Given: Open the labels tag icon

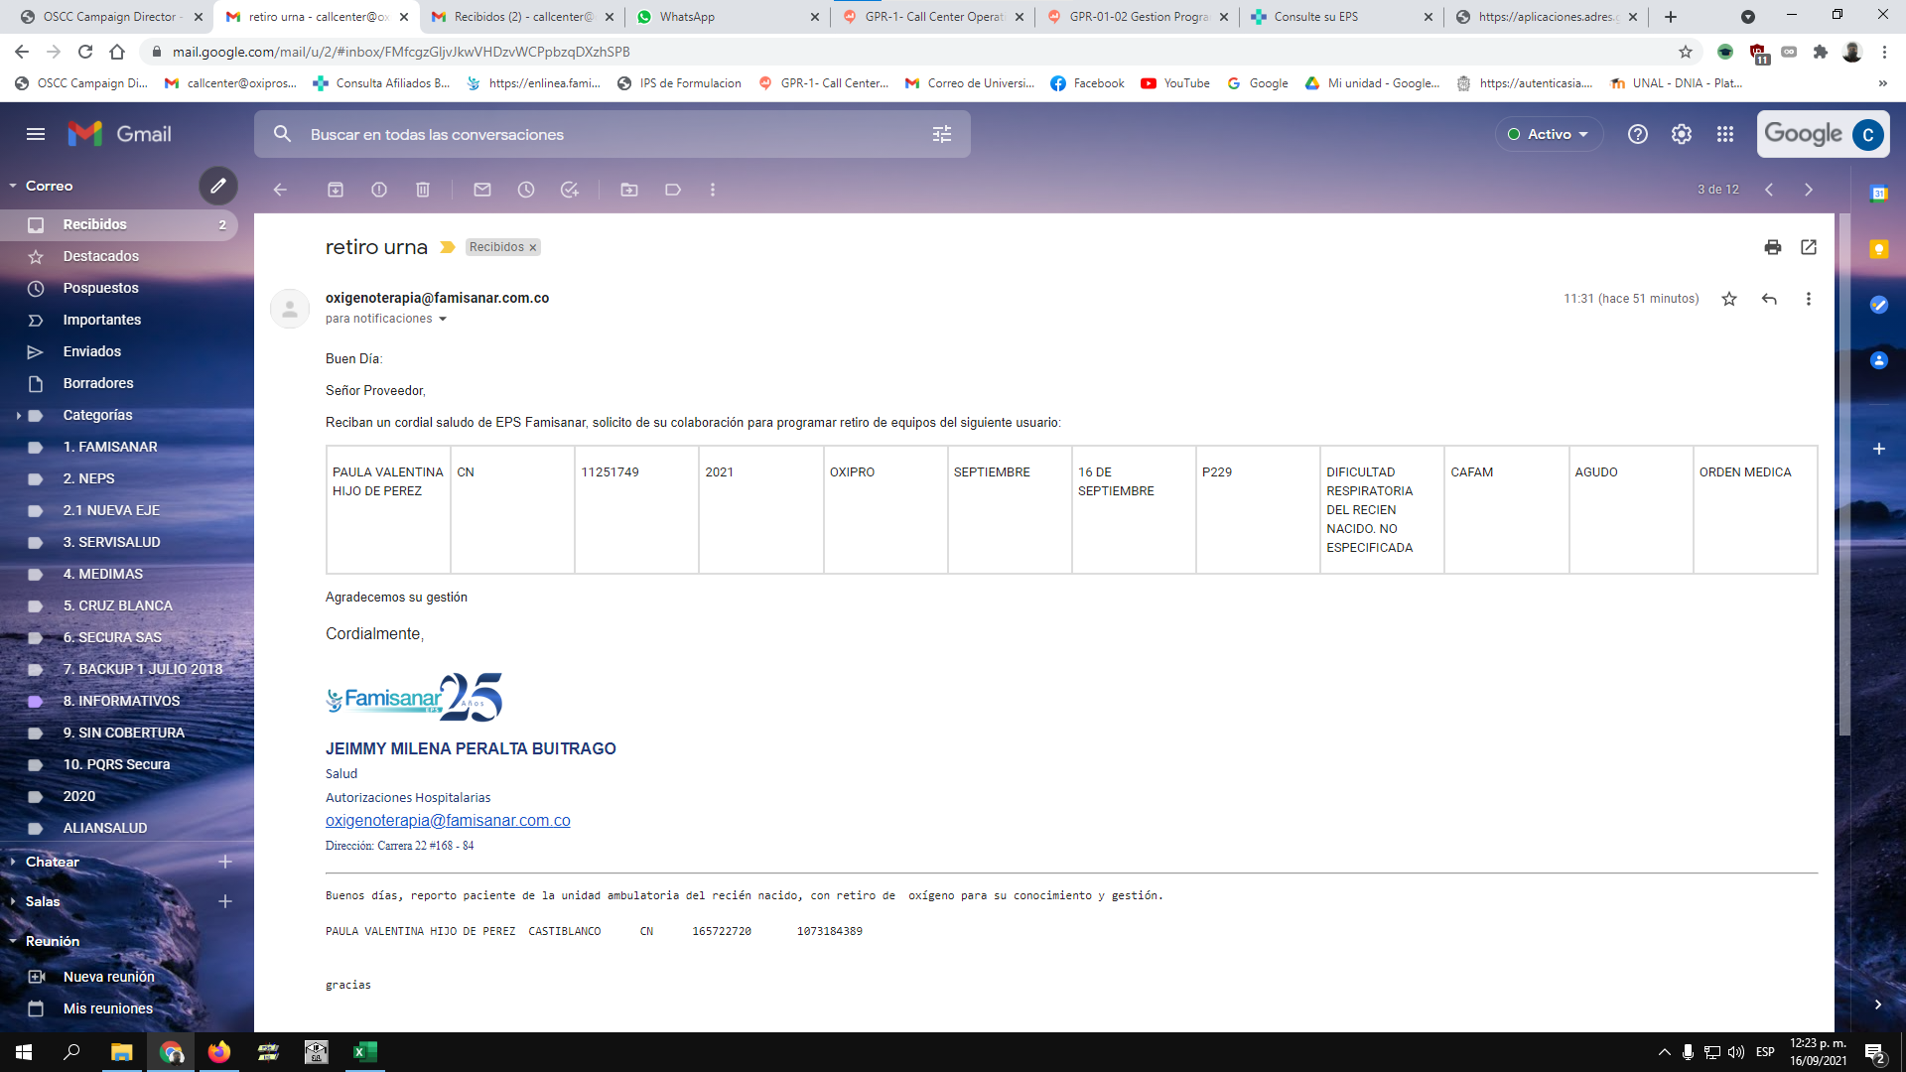Looking at the screenshot, I should (x=673, y=190).
